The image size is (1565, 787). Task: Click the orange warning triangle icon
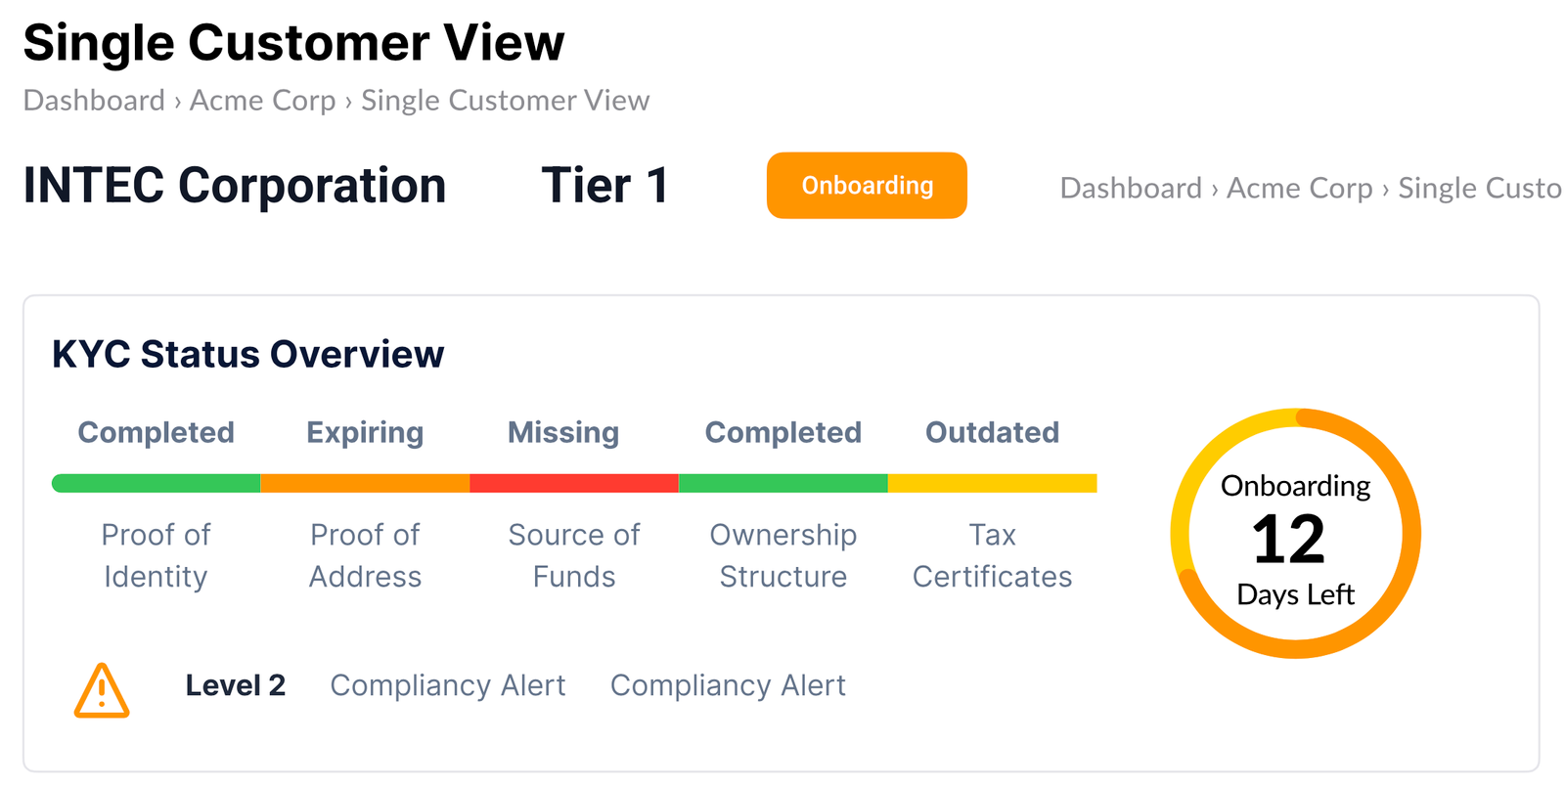coord(102,690)
